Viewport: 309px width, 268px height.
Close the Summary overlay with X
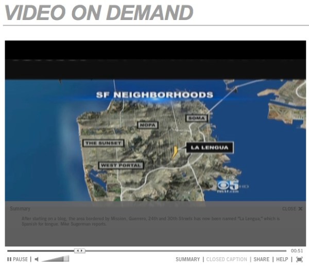click(x=293, y=209)
